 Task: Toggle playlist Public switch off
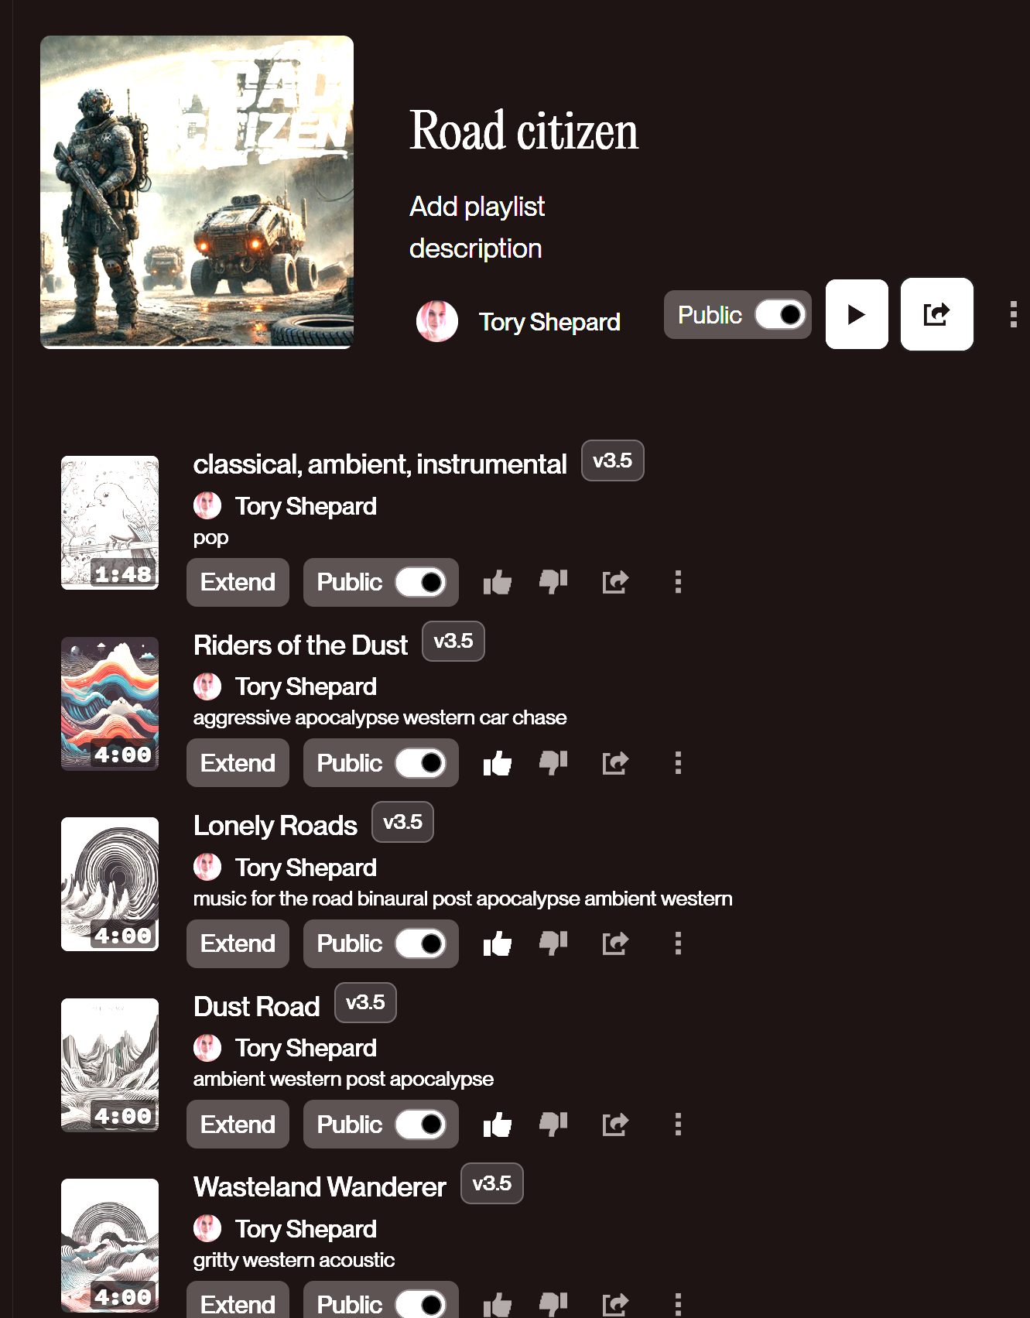[x=780, y=315]
